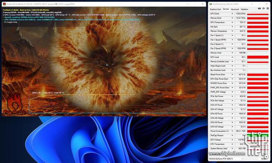
Task: Click the GPU-Z title bar app icon
Action: 211,4
